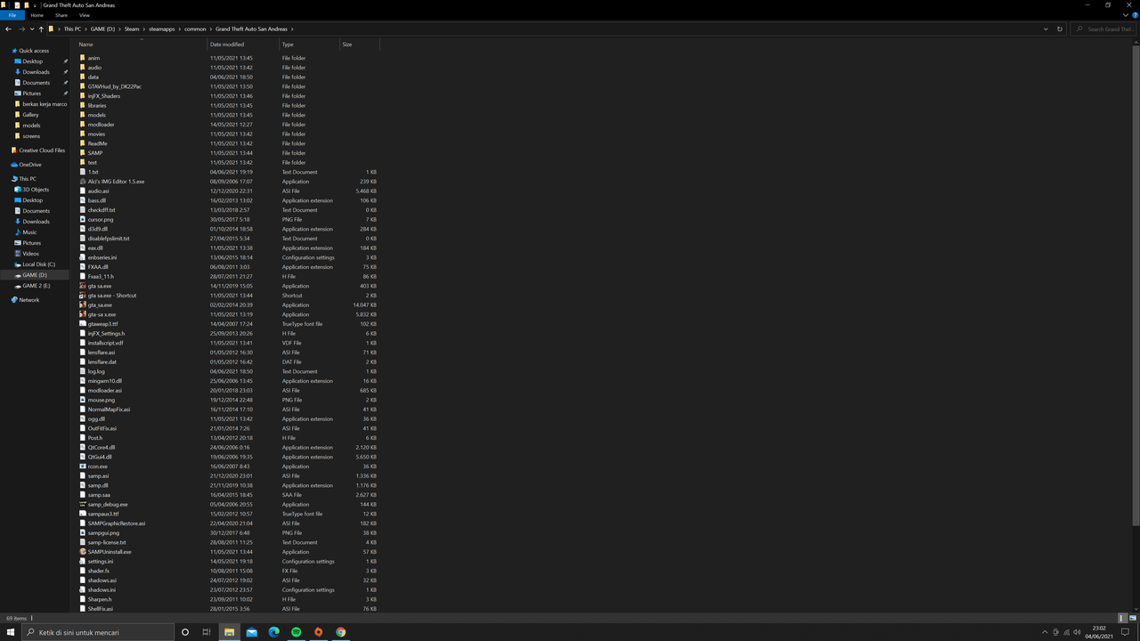Expand the breadcrumb chevron after This PC
Screen dimensions: 1140x641
pos(85,28)
